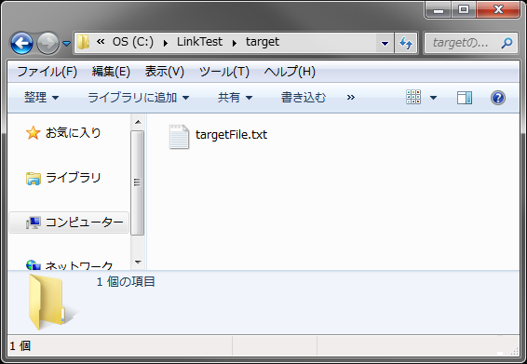Image resolution: width=527 pixels, height=364 pixels.
Task: Show more toolbar commands with »
Action: 350,98
